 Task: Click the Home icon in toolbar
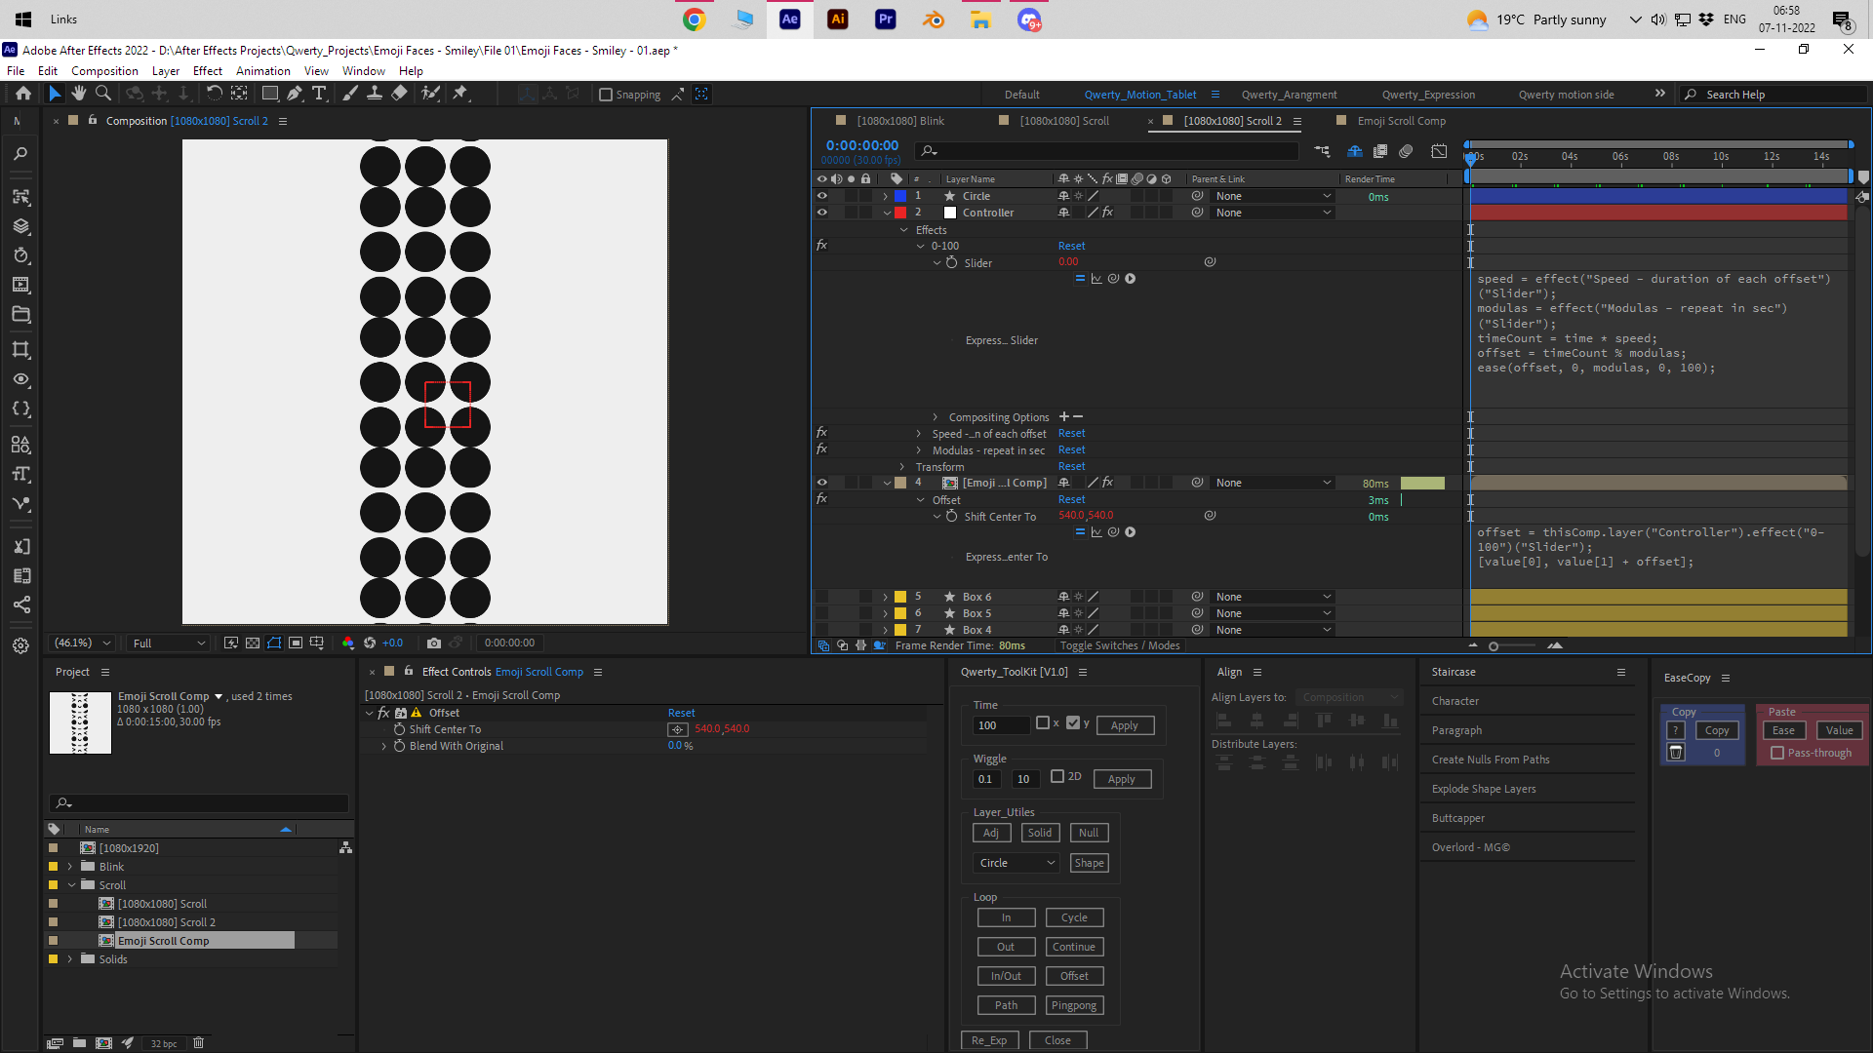click(23, 94)
